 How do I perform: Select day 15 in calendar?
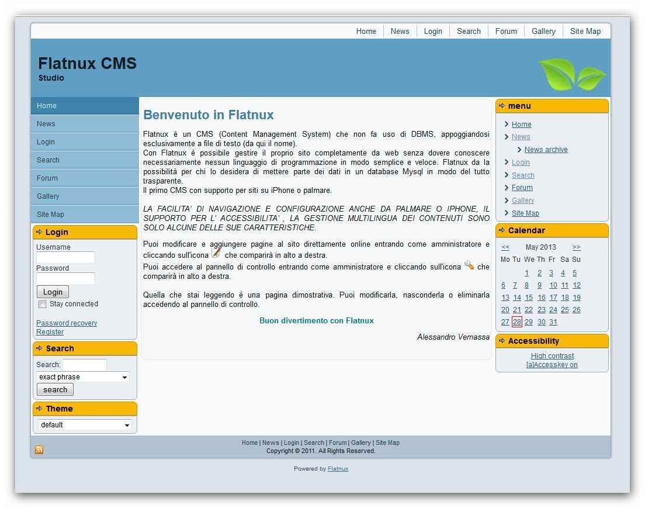[529, 298]
